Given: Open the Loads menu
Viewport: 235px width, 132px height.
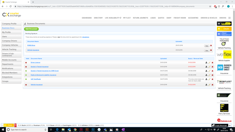Looking at the screenshot, I should pyautogui.click(x=153, y=18).
